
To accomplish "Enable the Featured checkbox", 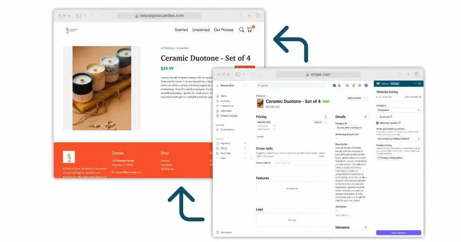I will (378, 117).
